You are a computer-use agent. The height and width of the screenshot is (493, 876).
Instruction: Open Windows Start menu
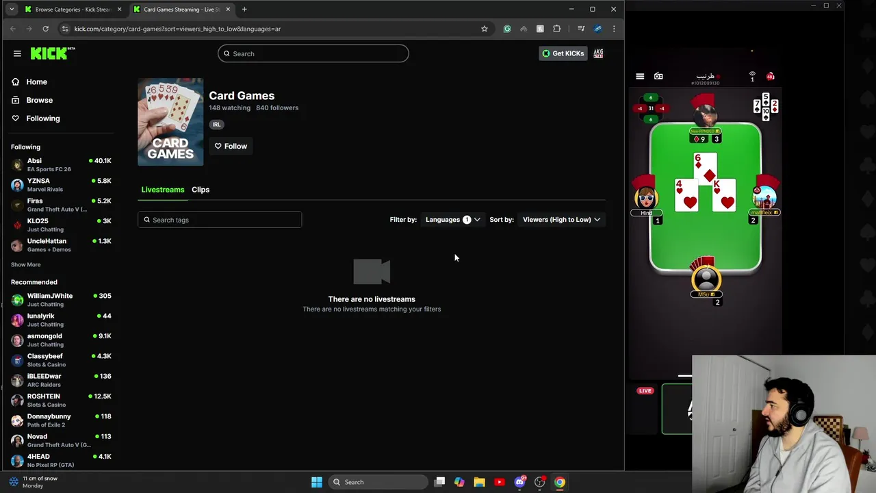pos(317,482)
